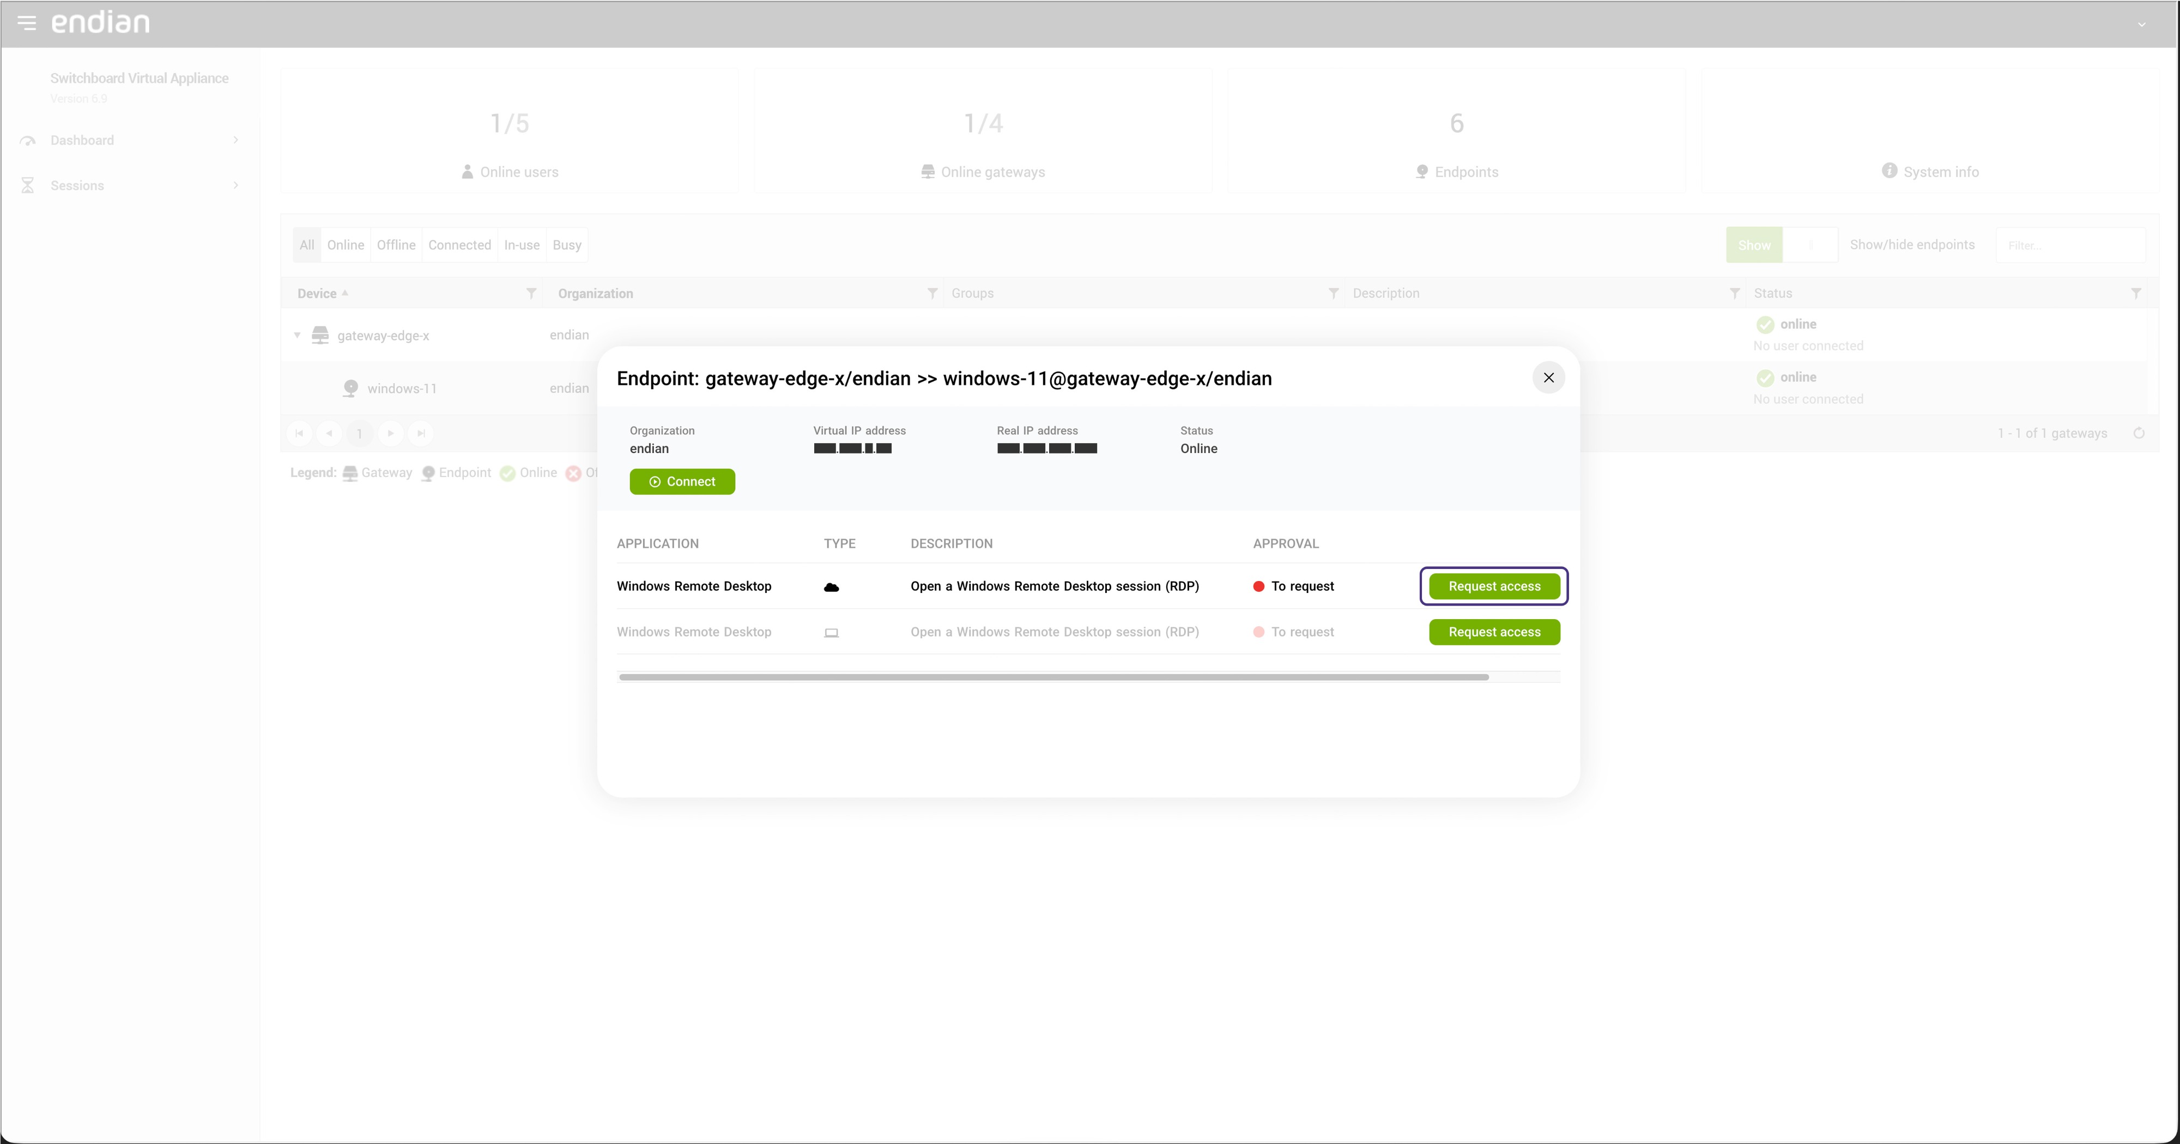Click the Device column filter funnel icon
The width and height of the screenshot is (2180, 1144).
click(531, 293)
